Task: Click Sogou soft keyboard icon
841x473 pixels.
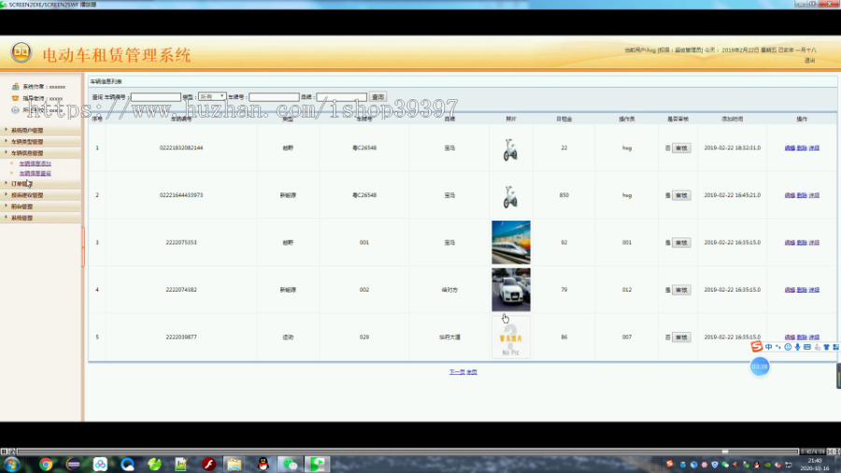Action: tap(807, 347)
